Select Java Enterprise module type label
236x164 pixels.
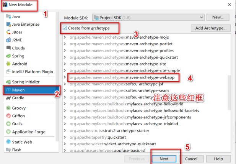point(26,24)
